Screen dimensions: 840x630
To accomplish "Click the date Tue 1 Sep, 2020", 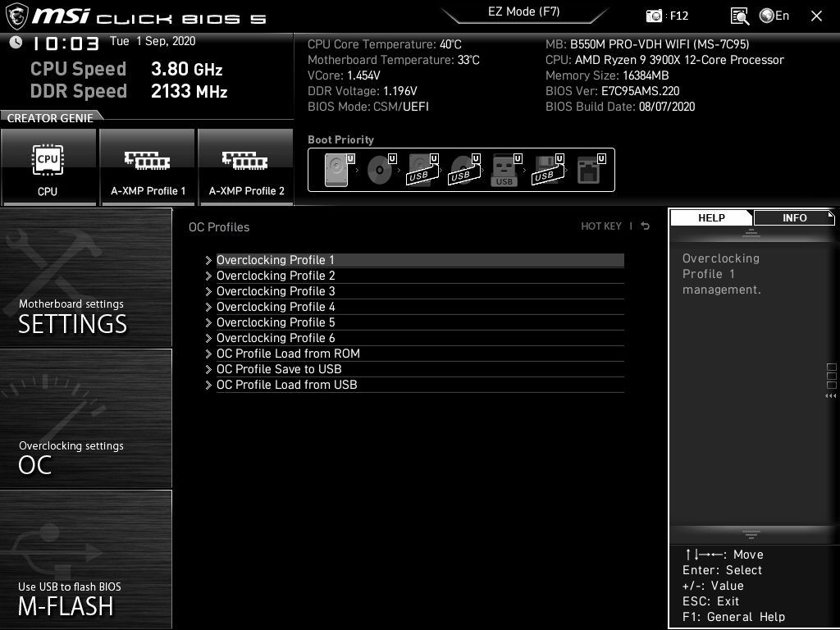I will tap(152, 41).
